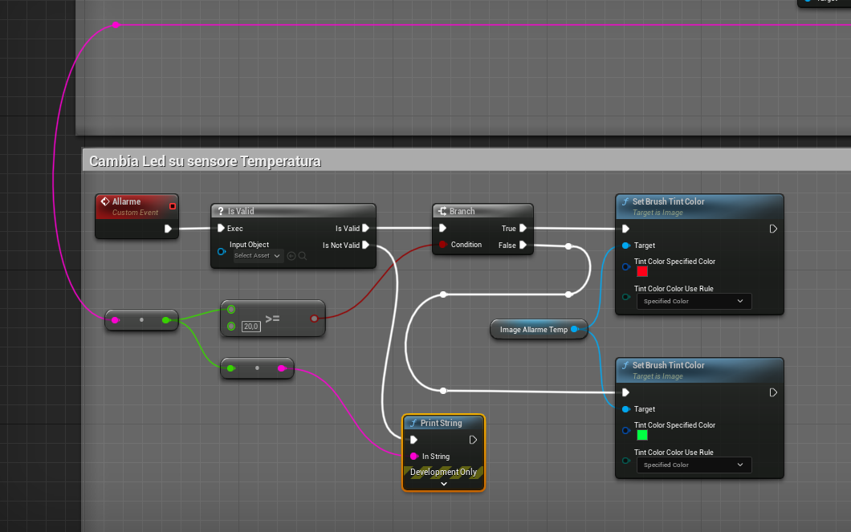Click the Is Valid output exec pin
851x532 pixels.
click(366, 229)
